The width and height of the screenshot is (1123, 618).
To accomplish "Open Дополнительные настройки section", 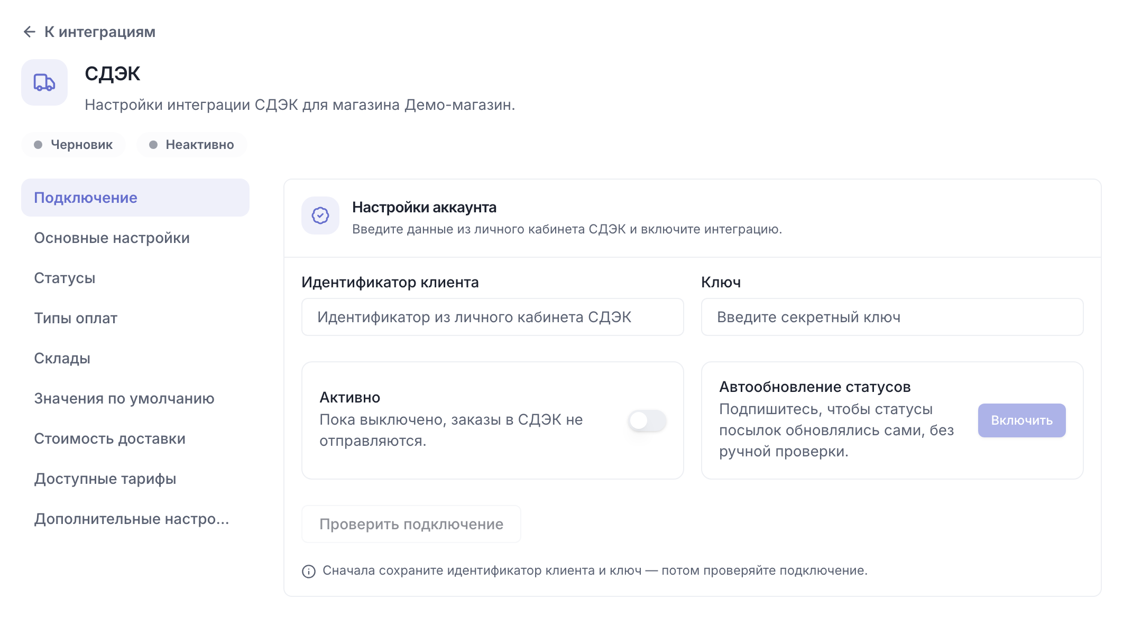I will (135, 519).
